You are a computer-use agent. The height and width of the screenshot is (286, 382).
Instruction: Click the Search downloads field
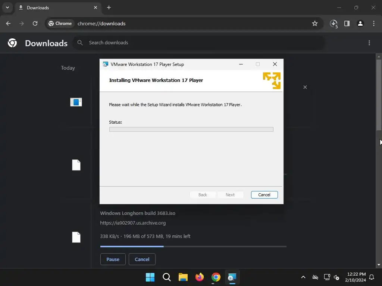(x=200, y=43)
